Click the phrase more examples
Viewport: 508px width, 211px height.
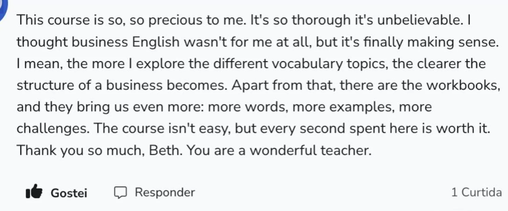tap(343, 107)
